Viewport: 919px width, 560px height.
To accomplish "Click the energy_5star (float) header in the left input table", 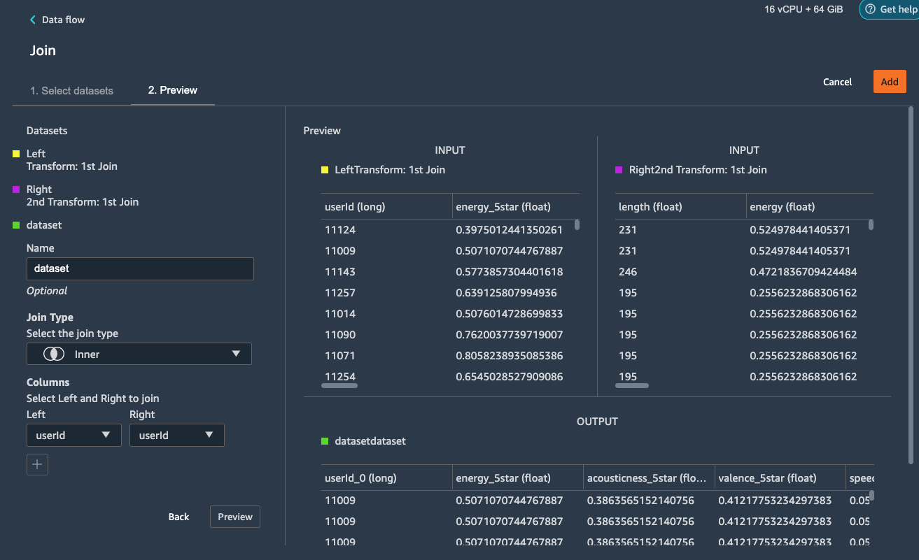I will [x=503, y=207].
